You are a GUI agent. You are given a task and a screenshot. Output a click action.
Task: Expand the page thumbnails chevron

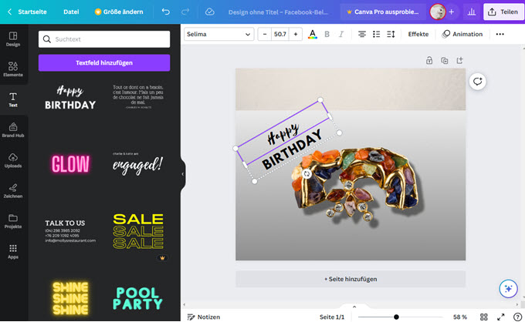click(x=354, y=307)
